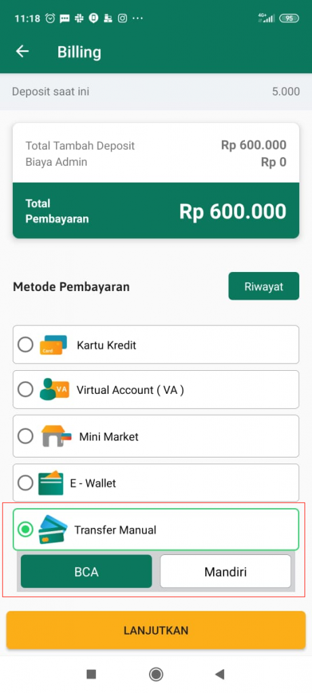Select the Mini Market radio button
The image size is (312, 693).
pyautogui.click(x=25, y=437)
